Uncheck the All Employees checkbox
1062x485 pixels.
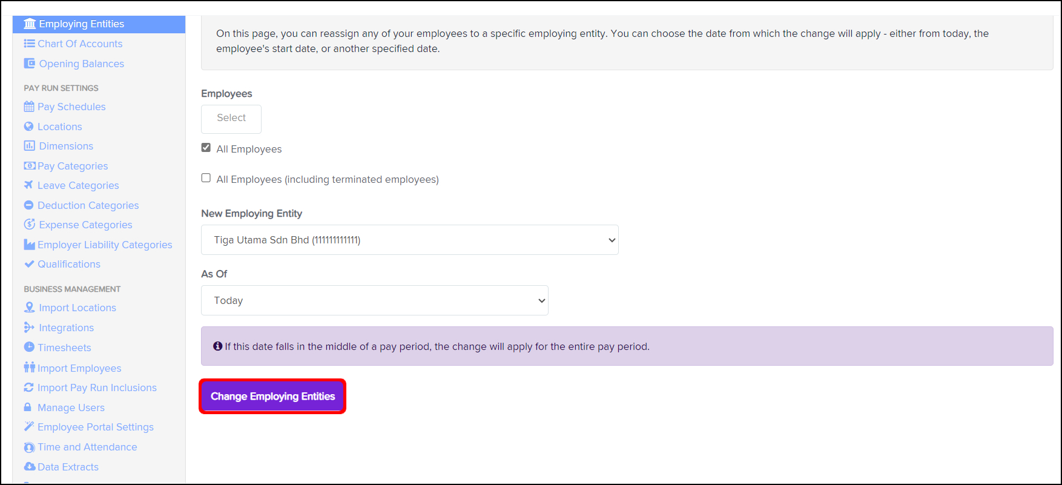[x=206, y=148]
